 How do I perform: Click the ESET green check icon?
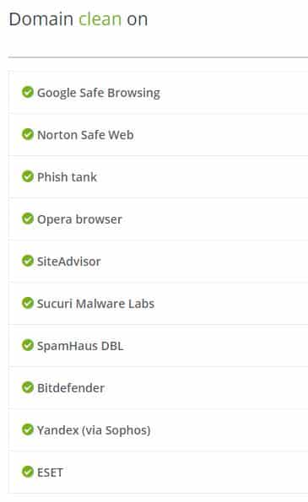[x=28, y=472]
